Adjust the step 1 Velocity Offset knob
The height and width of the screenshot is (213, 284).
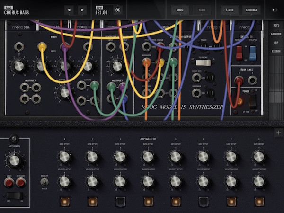pyautogui.click(x=65, y=182)
